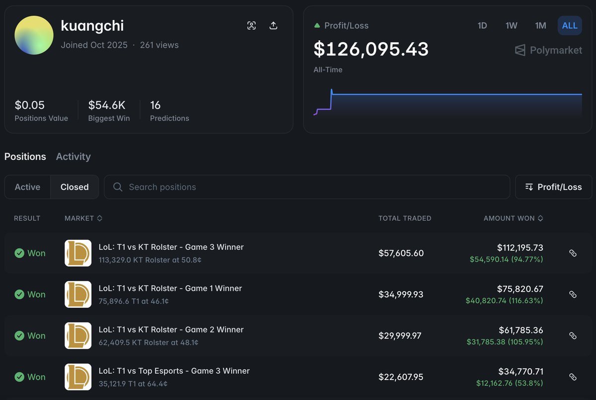Click the $75,820.67 amount won
This screenshot has width=596, height=400.
tap(520, 288)
